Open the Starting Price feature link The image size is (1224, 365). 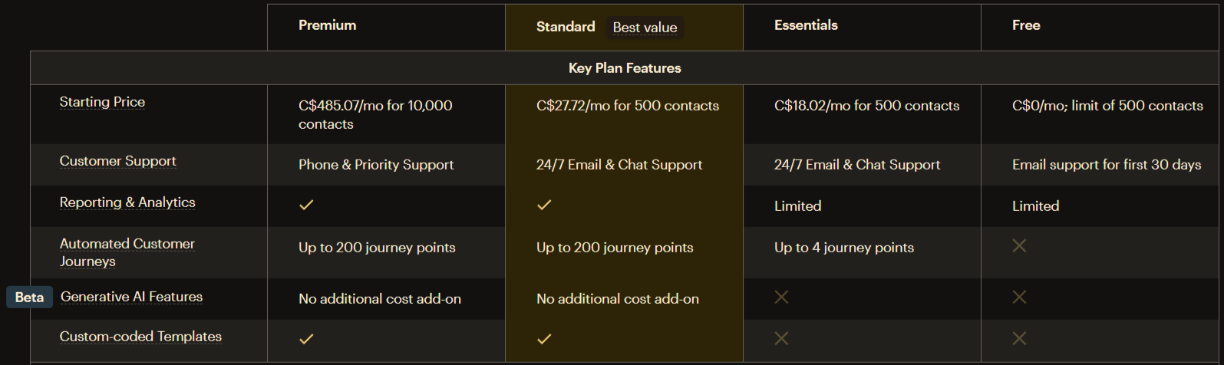pyautogui.click(x=102, y=102)
